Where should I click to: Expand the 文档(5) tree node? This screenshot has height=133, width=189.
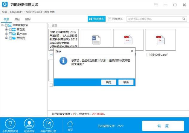6,38
